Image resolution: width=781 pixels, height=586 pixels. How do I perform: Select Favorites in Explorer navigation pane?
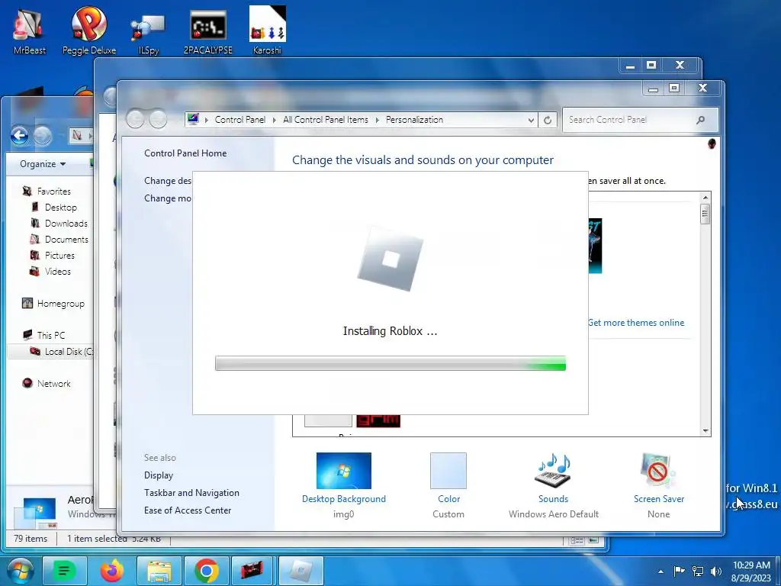(54, 192)
